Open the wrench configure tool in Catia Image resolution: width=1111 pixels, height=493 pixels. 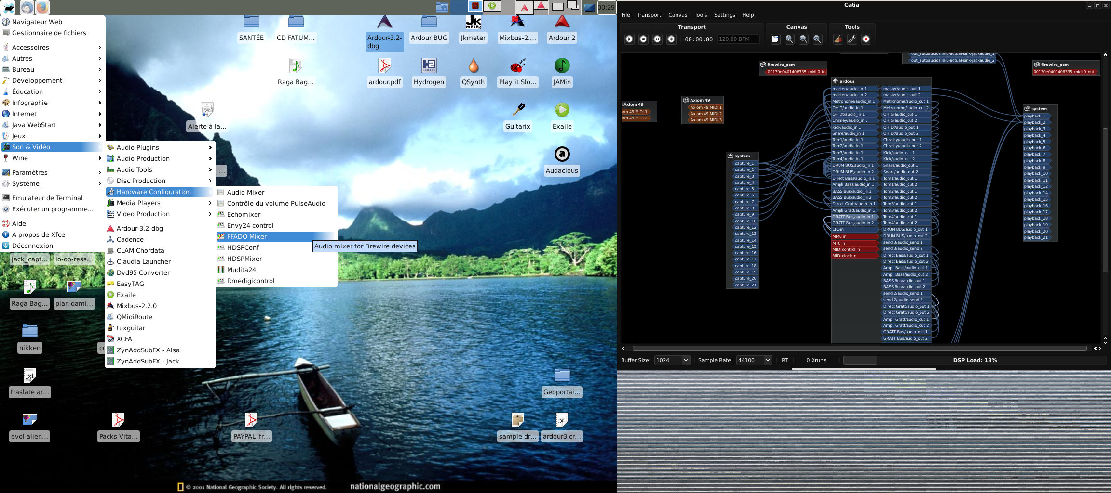[x=852, y=39]
